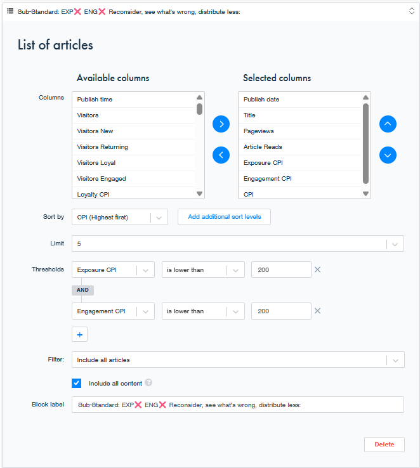The height and width of the screenshot is (468, 420).
Task: Move selected column to Selected columns with right arrow
Action: [x=221, y=124]
